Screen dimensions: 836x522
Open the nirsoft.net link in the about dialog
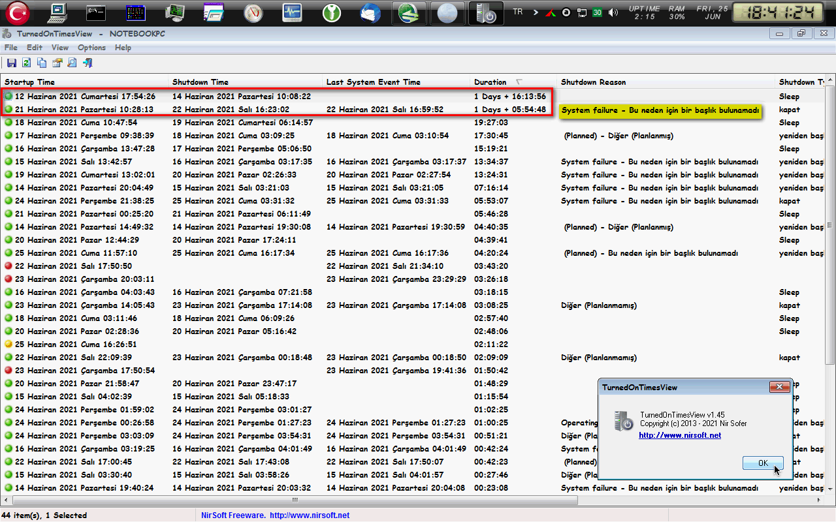(x=680, y=435)
